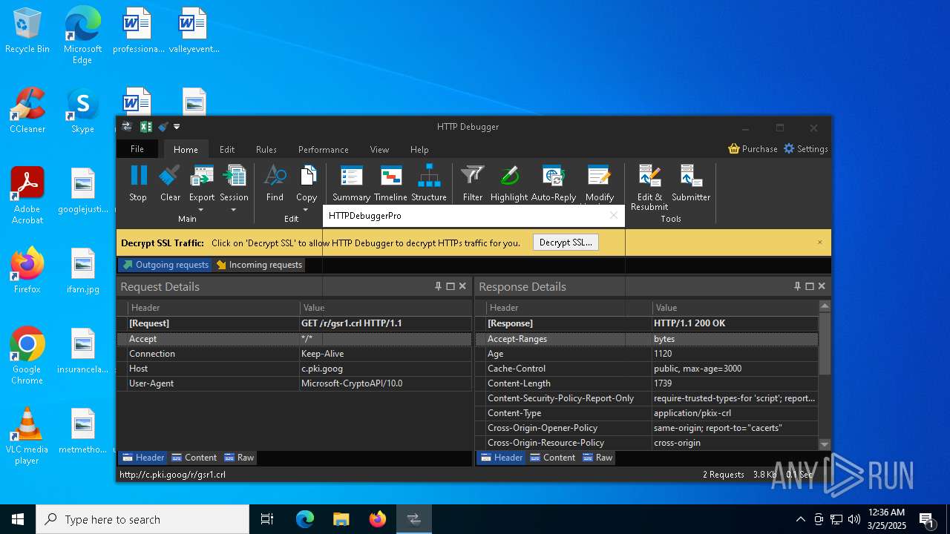Open Microsoft Edge from the taskbar
This screenshot has height=534, width=950.
tap(305, 519)
